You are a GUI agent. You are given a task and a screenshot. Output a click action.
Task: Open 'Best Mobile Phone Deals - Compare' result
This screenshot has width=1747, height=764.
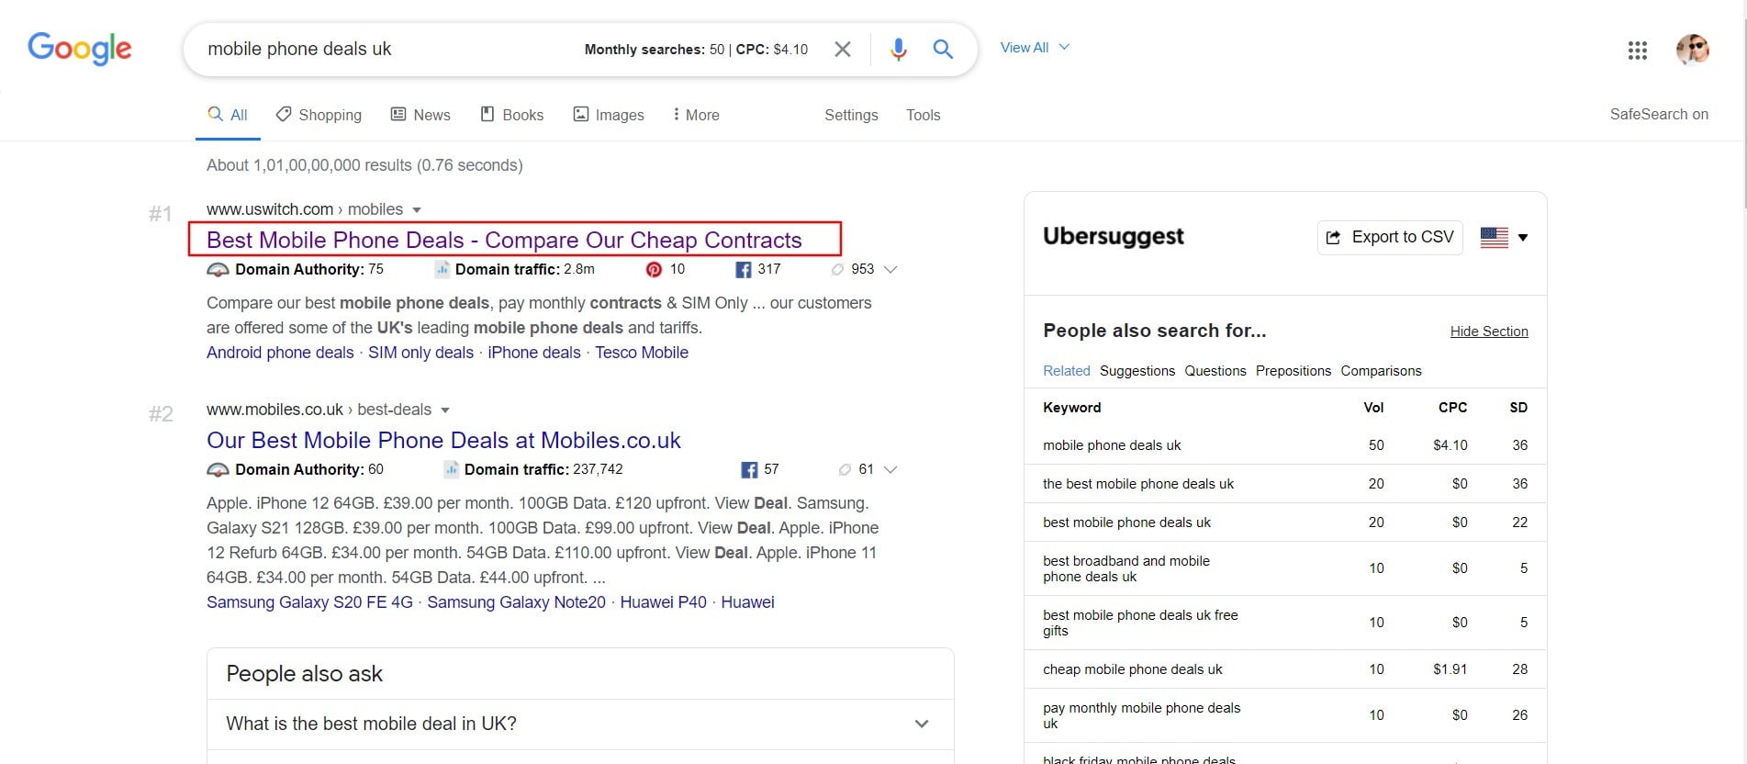click(x=504, y=240)
